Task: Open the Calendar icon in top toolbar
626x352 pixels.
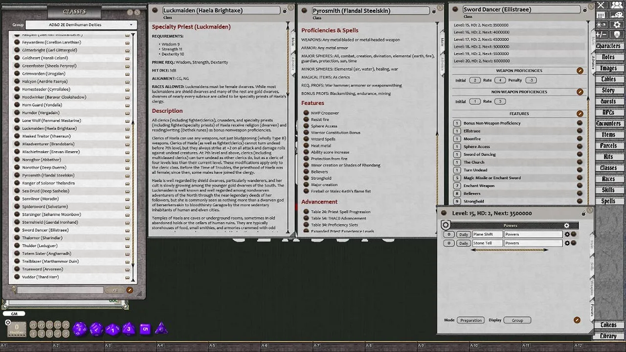Action: (601, 15)
